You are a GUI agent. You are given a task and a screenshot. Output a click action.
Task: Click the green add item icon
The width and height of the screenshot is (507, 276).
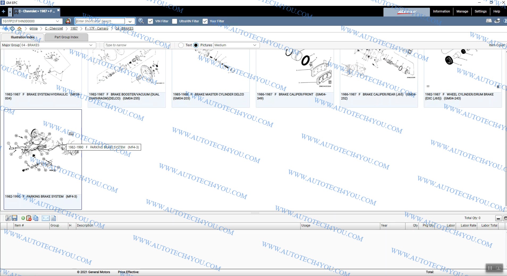pos(23,218)
